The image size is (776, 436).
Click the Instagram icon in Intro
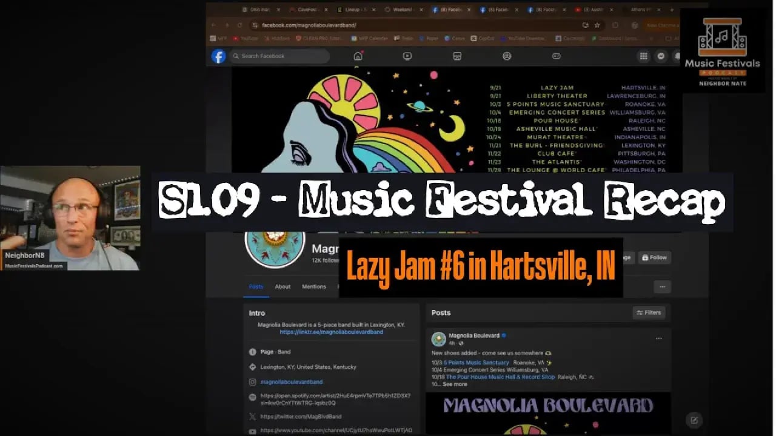pyautogui.click(x=253, y=382)
